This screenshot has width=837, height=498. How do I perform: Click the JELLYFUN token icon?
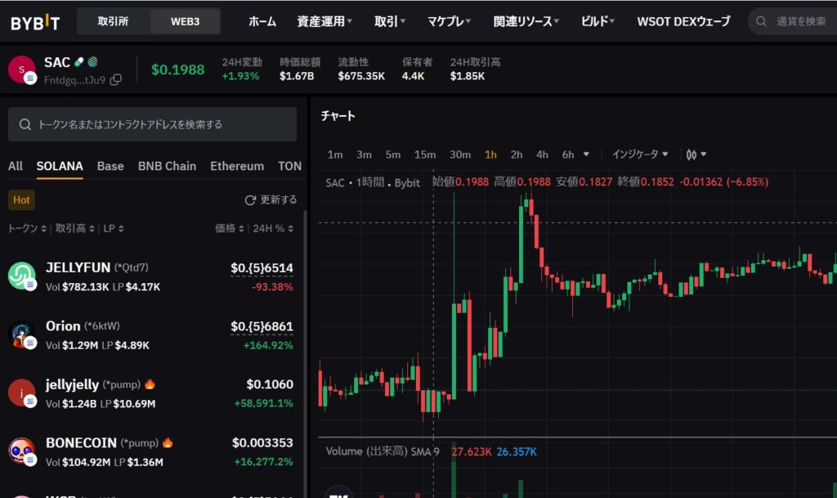[x=22, y=276]
